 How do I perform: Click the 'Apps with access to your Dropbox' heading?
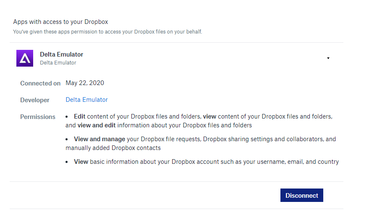[x=60, y=22]
